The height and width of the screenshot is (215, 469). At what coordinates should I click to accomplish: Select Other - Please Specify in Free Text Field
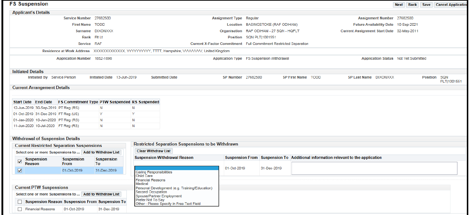pyautogui.click(x=168, y=204)
